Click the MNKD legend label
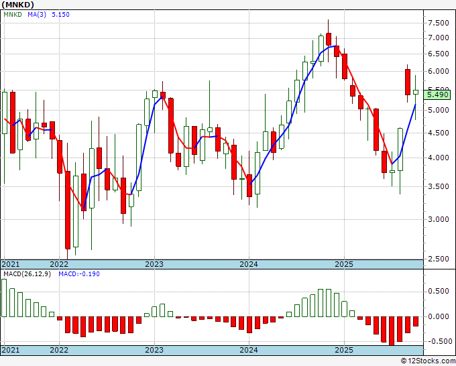Image resolution: width=456 pixels, height=366 pixels. point(13,15)
